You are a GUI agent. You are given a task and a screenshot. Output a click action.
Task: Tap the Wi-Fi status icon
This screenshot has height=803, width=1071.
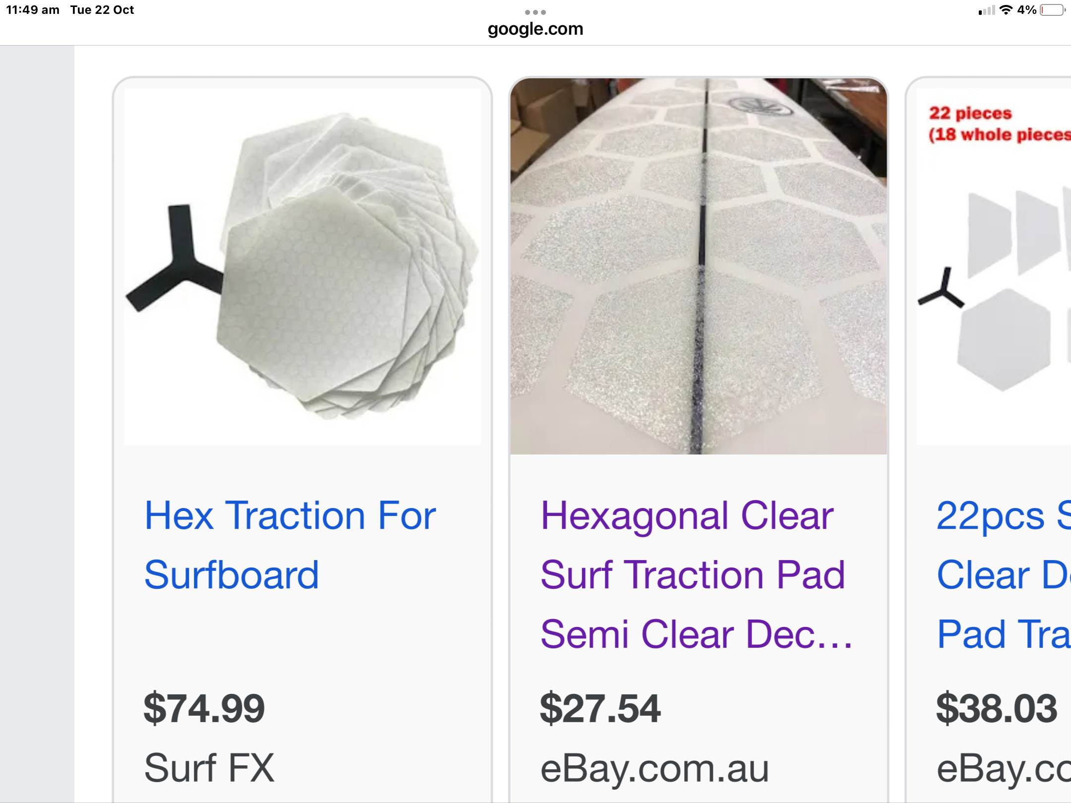point(1006,10)
